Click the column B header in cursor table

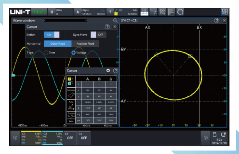pos(99,79)
